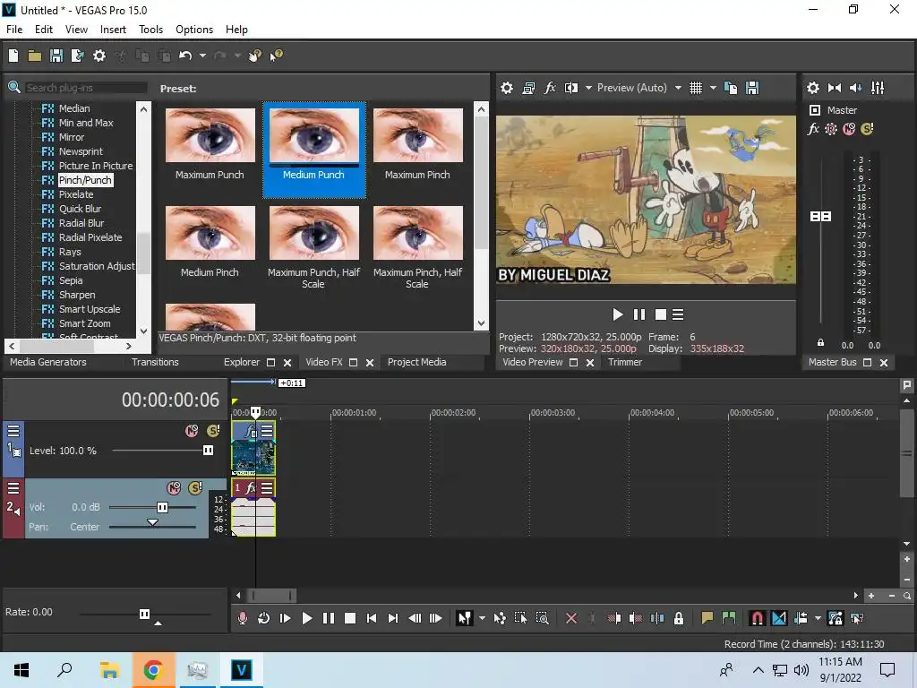Solo video track 1
The image size is (917, 688).
[x=213, y=431]
